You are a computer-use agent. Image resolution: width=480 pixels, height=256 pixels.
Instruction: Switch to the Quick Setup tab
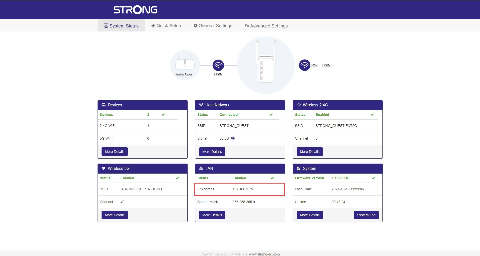(x=166, y=26)
